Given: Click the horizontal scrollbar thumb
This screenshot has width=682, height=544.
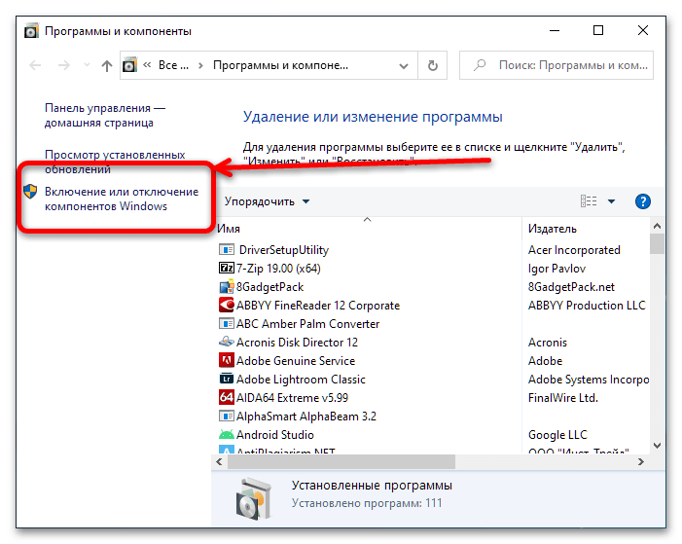Looking at the screenshot, I should click(341, 461).
